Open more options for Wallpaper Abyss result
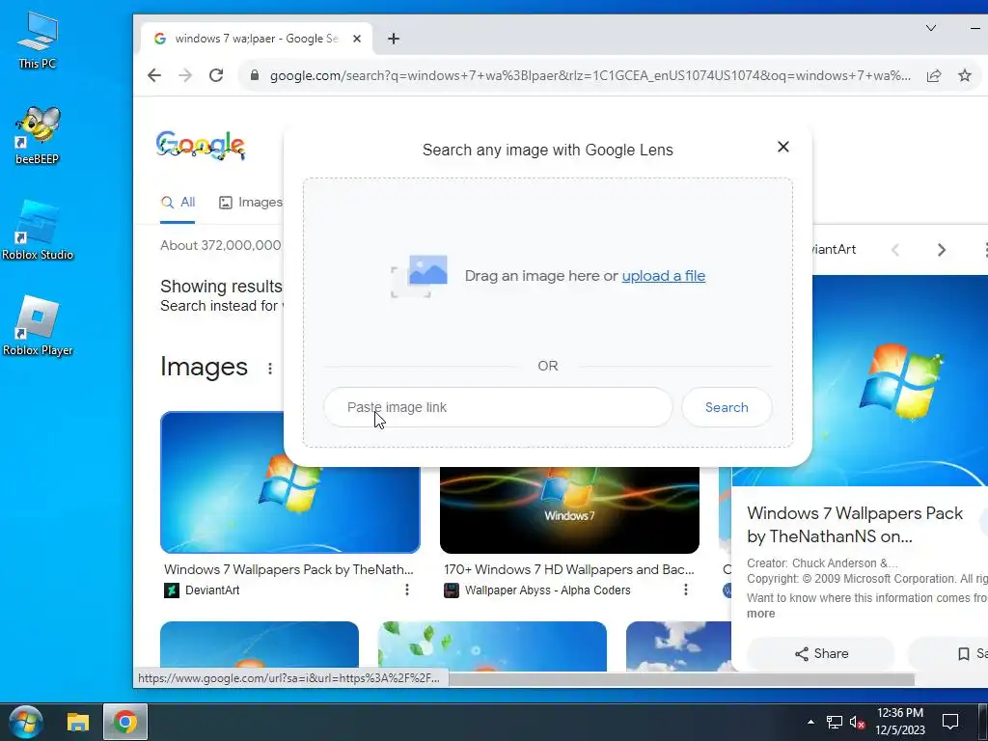This screenshot has width=988, height=741. [x=686, y=590]
